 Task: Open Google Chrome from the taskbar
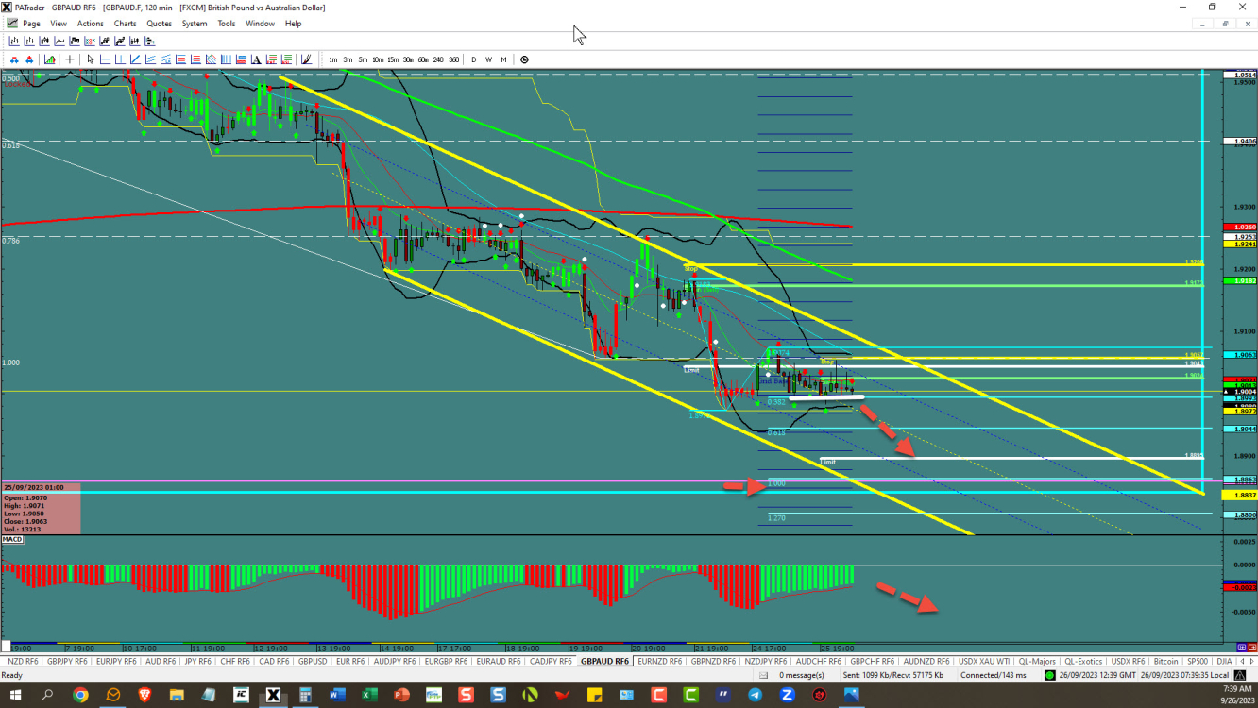click(80, 695)
